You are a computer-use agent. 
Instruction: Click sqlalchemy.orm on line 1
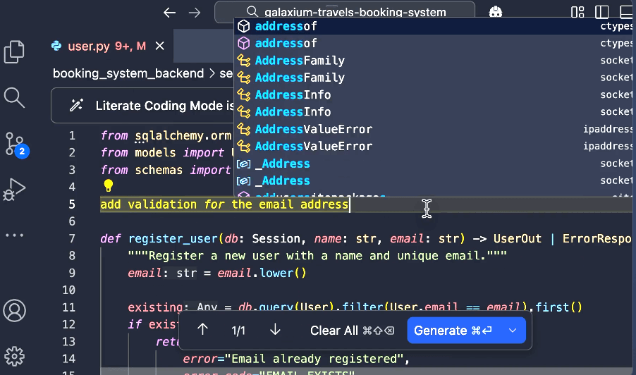click(x=183, y=135)
